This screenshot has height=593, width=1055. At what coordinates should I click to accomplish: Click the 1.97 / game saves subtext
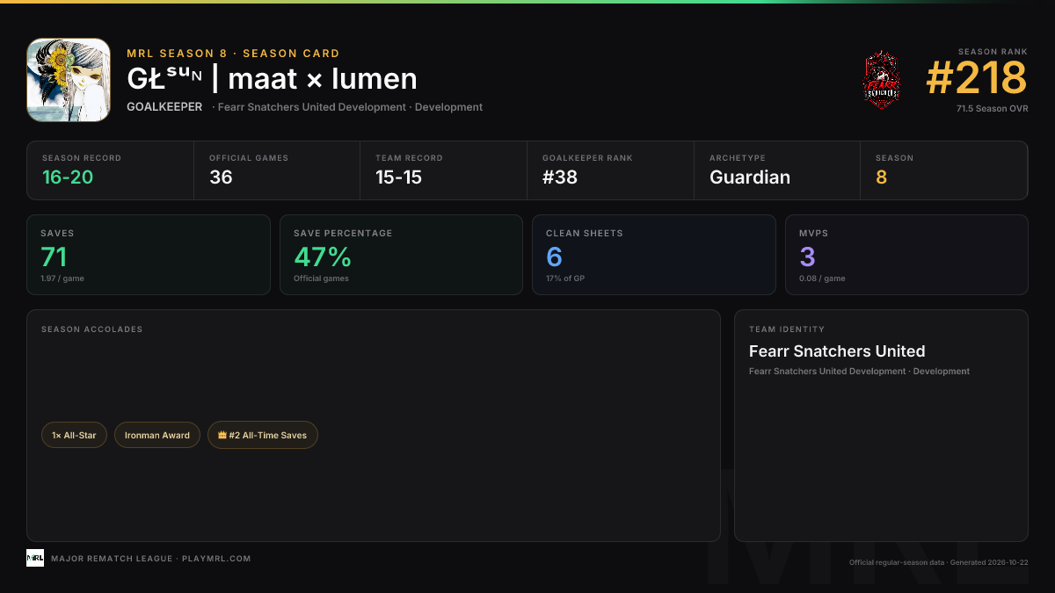pos(62,278)
